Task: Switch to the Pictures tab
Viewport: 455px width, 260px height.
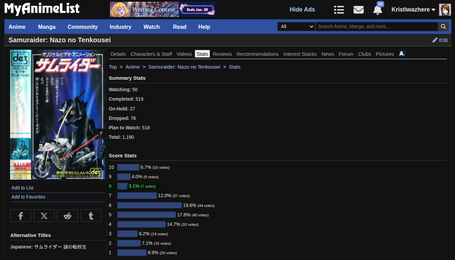Action: [x=385, y=54]
